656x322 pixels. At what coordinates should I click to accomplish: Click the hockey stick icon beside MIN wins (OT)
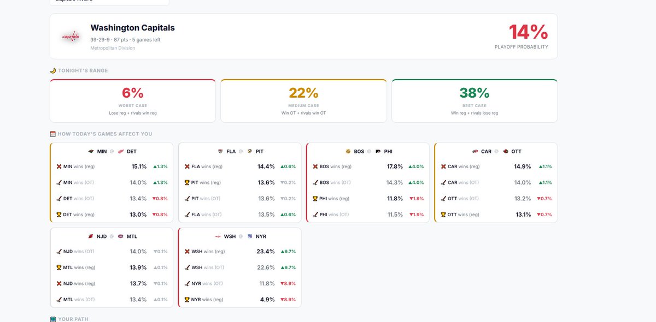click(59, 183)
